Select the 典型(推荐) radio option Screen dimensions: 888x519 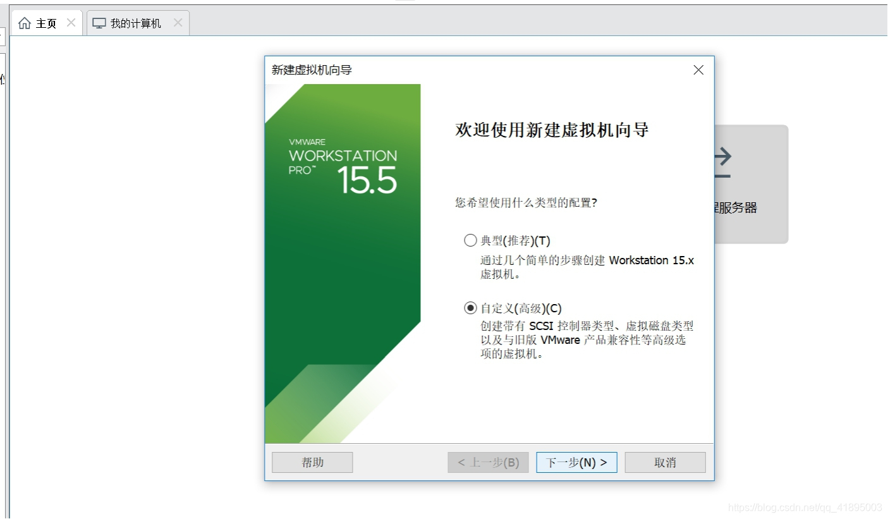pyautogui.click(x=470, y=240)
